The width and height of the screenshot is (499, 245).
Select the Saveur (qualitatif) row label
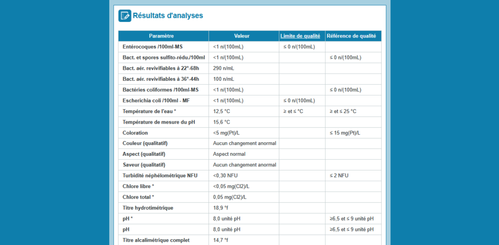point(144,165)
